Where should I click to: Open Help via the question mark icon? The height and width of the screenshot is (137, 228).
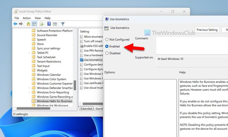tap(49, 24)
